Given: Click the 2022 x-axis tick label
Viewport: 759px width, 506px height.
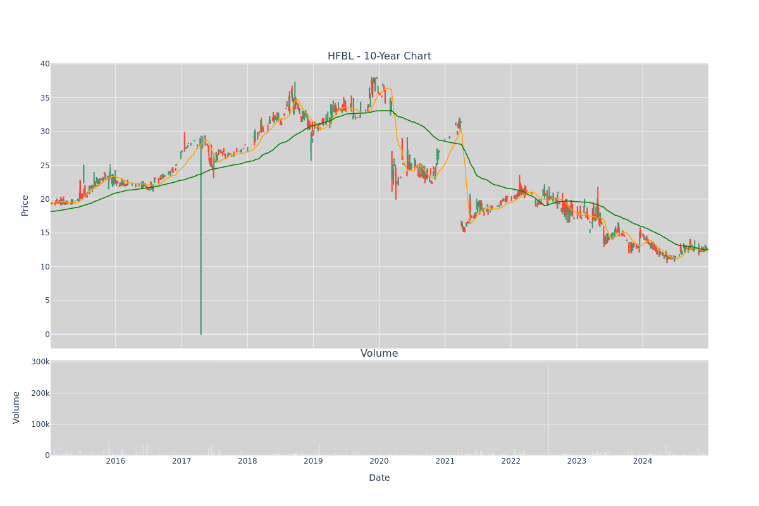Looking at the screenshot, I should (x=511, y=461).
